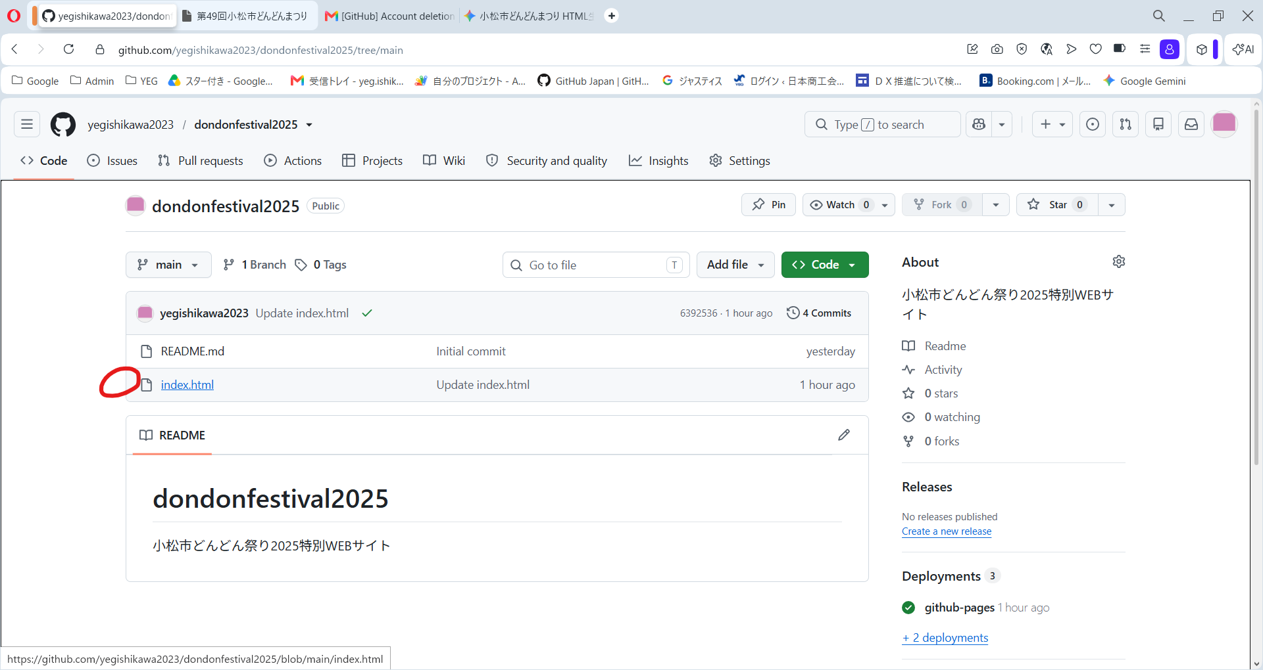Open the repository Settings tab
This screenshot has height=670, width=1263.
click(x=740, y=161)
